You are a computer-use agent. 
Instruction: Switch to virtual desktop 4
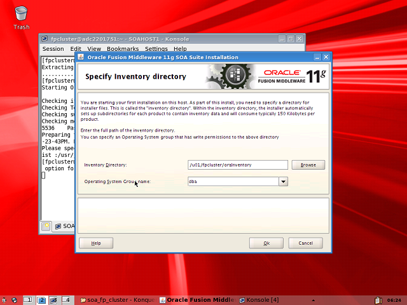pos(66,300)
